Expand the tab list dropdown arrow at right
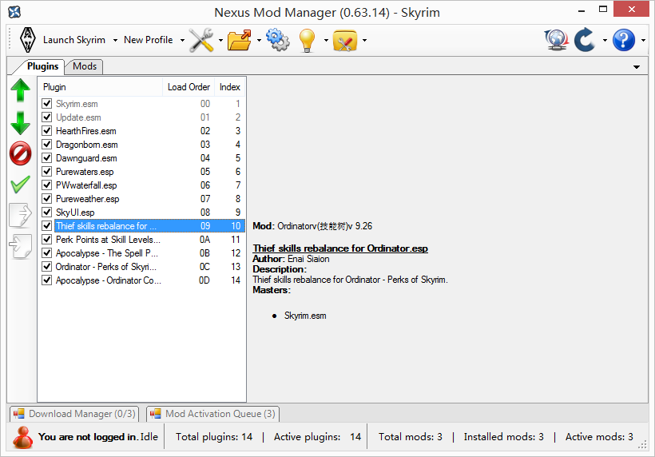The height and width of the screenshot is (457, 655). click(x=637, y=67)
